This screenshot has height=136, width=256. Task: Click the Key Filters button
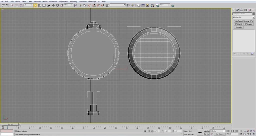[x=219, y=134]
